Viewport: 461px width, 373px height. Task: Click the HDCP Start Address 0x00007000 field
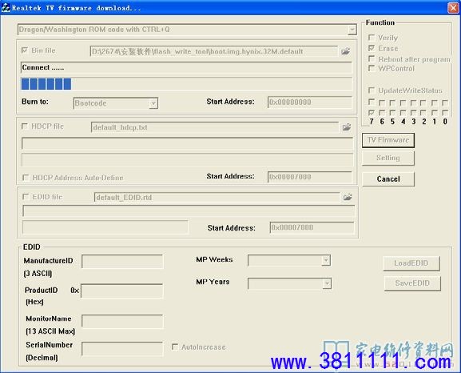[x=309, y=177]
